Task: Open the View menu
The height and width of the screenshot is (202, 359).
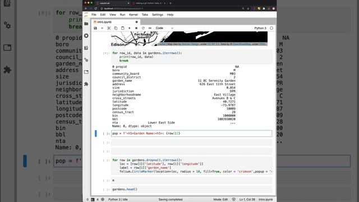Action: (113, 15)
